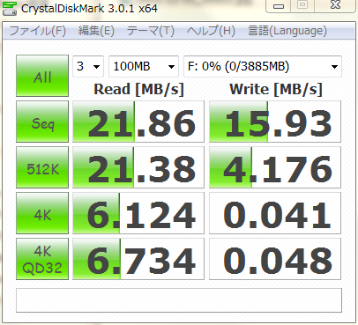Select the Seq write result 15.93
The width and height of the screenshot is (358, 325).
[x=275, y=122]
